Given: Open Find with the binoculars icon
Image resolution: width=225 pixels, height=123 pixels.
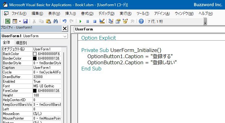Looking at the screenshot, I should point(55,22).
